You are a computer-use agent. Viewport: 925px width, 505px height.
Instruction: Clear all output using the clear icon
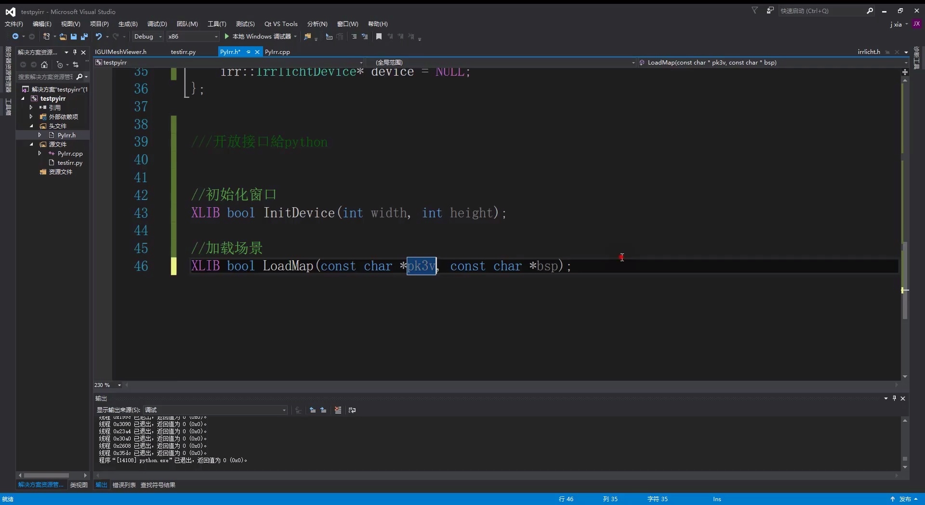[x=338, y=410]
